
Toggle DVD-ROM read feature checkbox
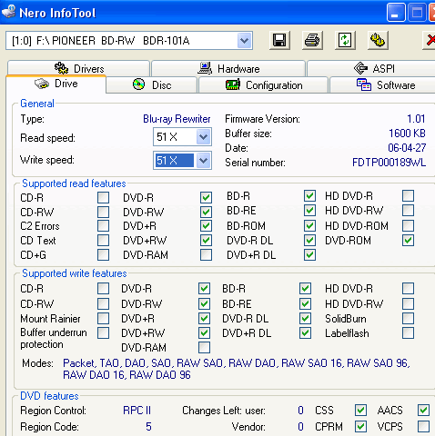(x=408, y=241)
